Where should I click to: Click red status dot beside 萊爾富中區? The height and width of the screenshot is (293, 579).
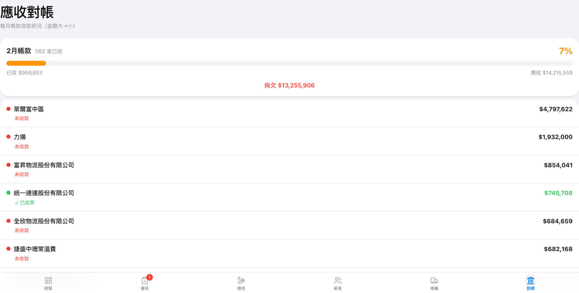pos(8,109)
